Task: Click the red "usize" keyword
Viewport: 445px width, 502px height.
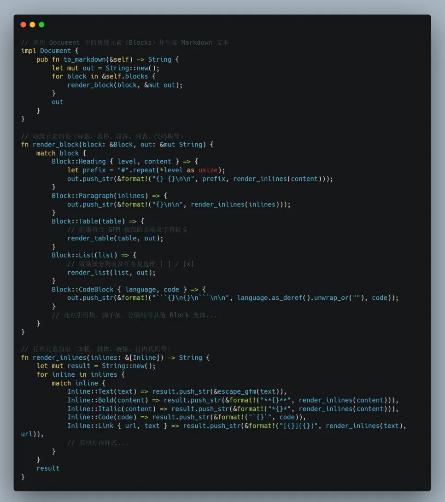Action: (x=208, y=170)
